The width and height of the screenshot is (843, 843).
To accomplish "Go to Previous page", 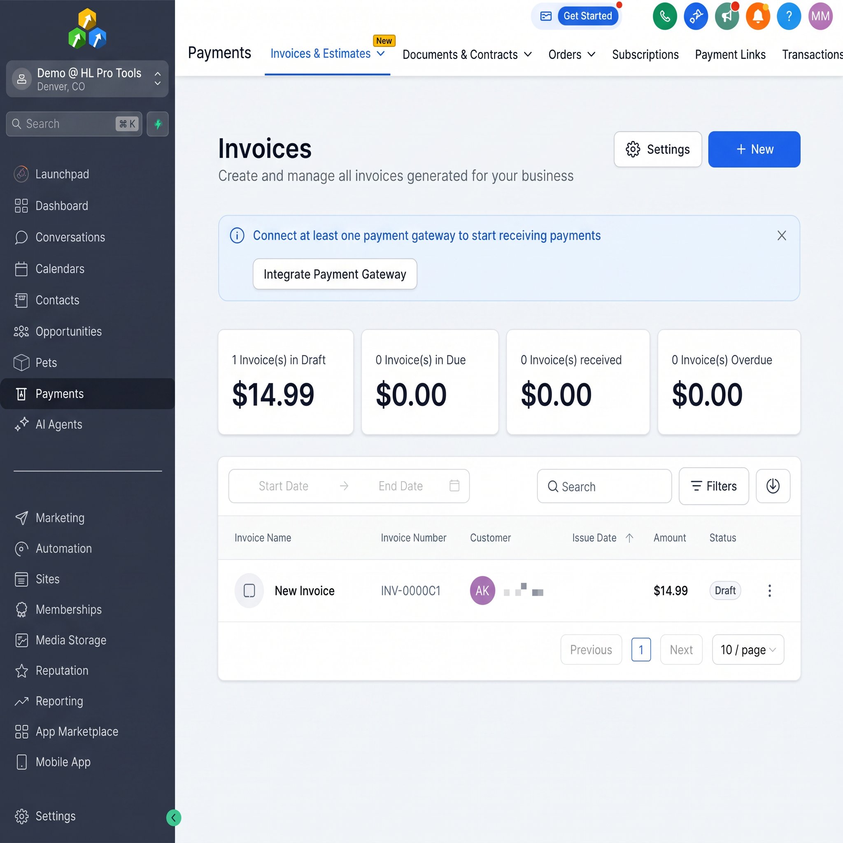I will 591,650.
